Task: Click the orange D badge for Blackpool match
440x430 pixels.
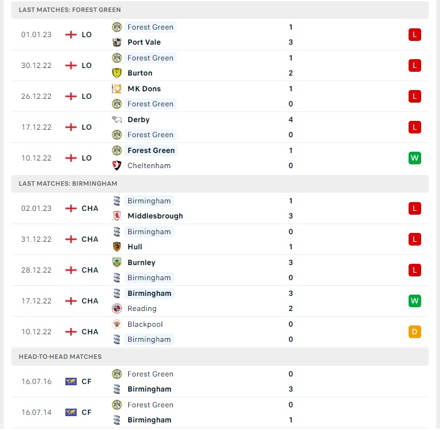Action: (414, 332)
